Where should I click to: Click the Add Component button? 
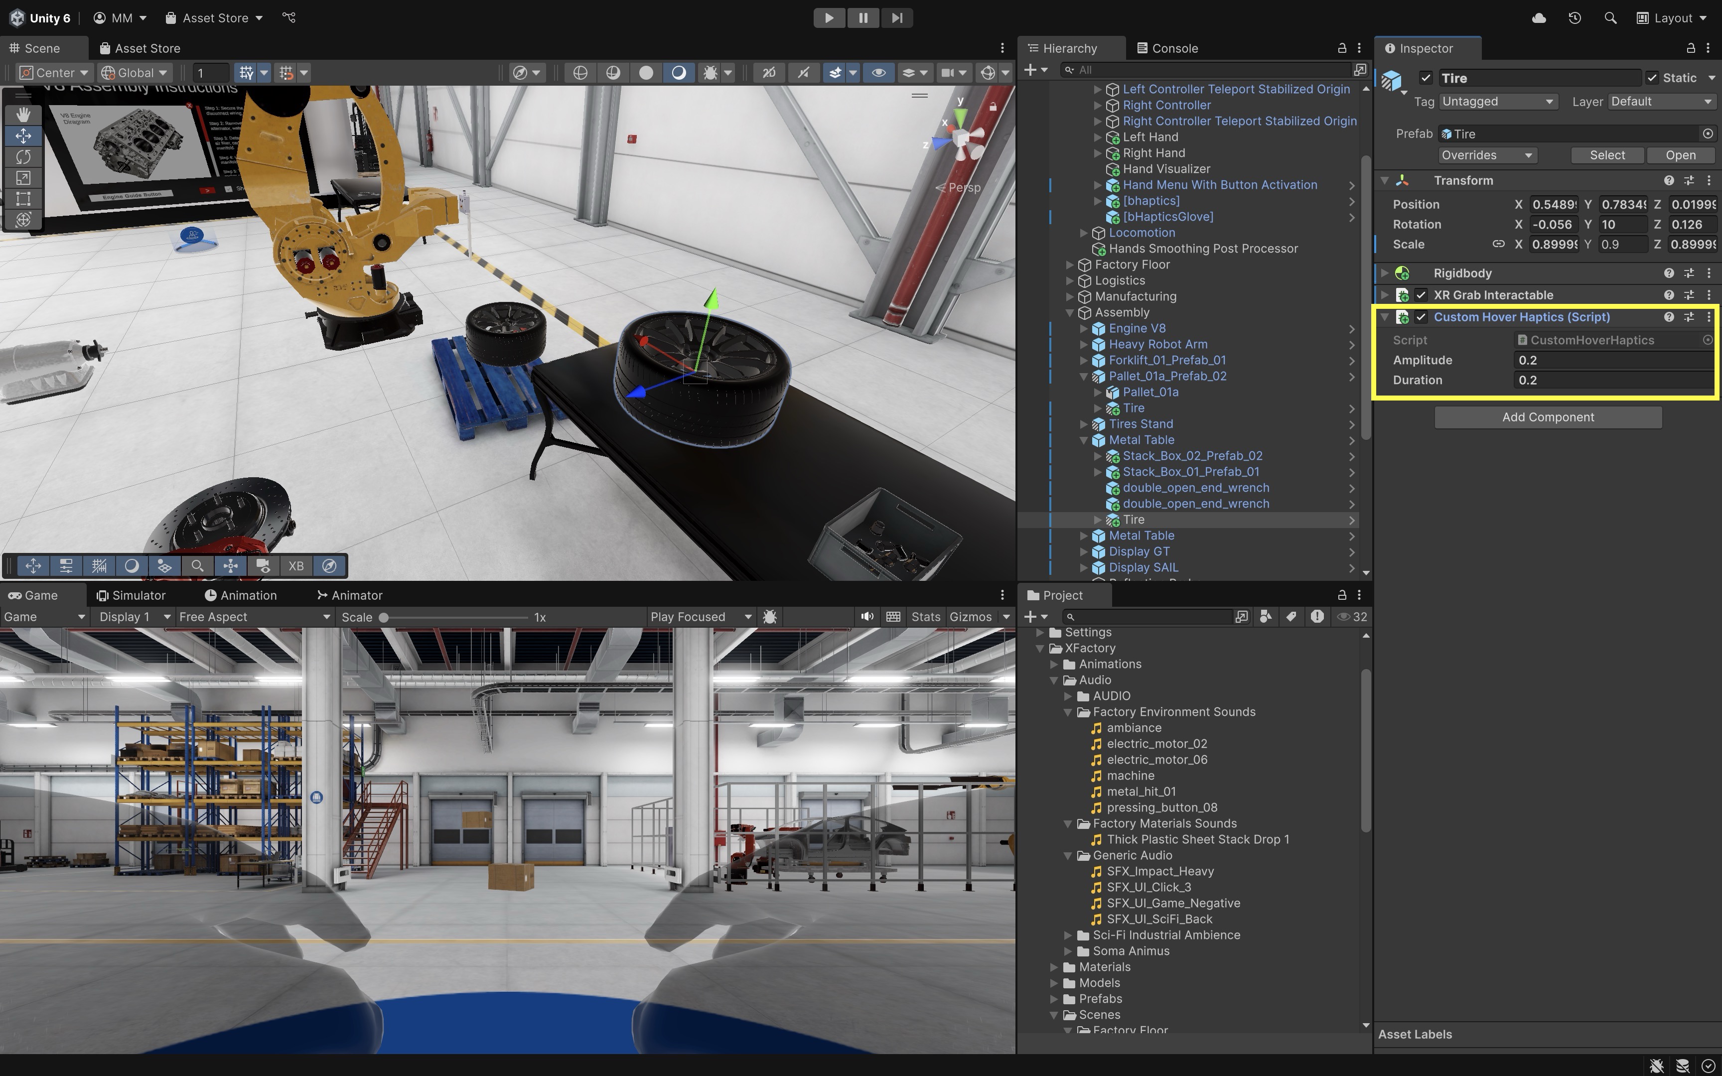pos(1548,418)
